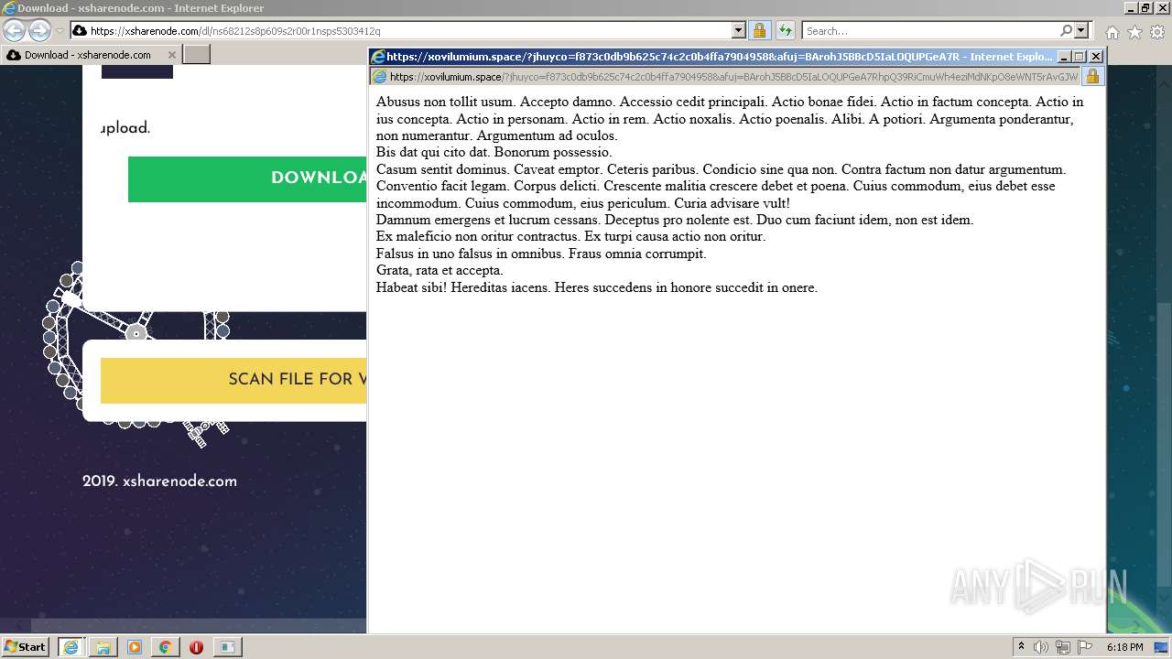Launch Chrome from the taskbar
The image size is (1172, 659).
(x=166, y=647)
